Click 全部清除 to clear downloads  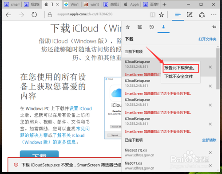pos(209,140)
